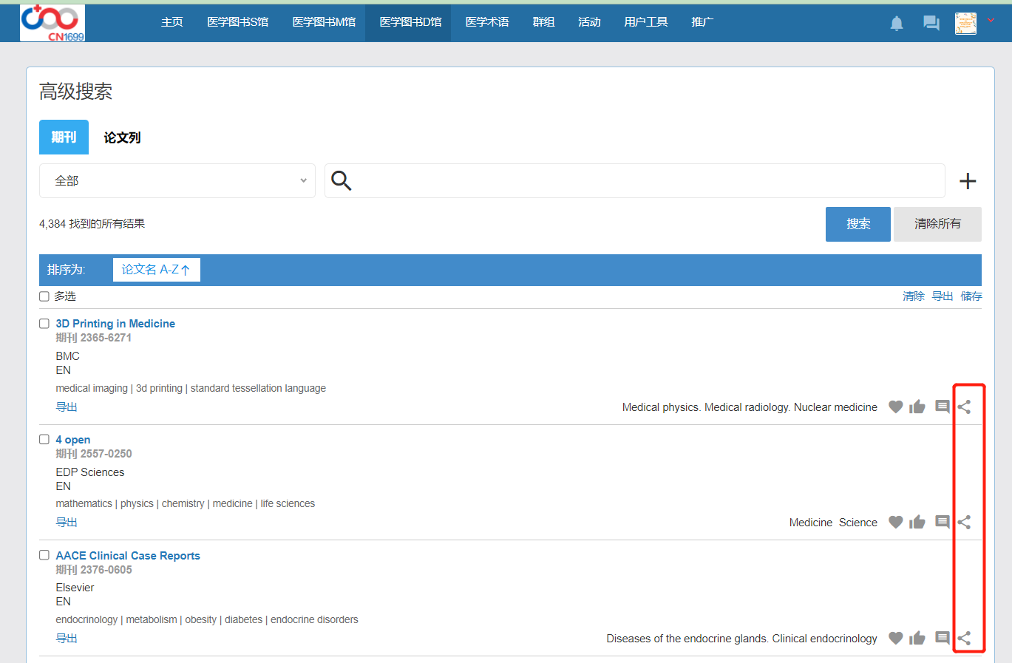Image resolution: width=1012 pixels, height=663 pixels.
Task: Click publisher EDP Sciences text
Action: pos(90,472)
